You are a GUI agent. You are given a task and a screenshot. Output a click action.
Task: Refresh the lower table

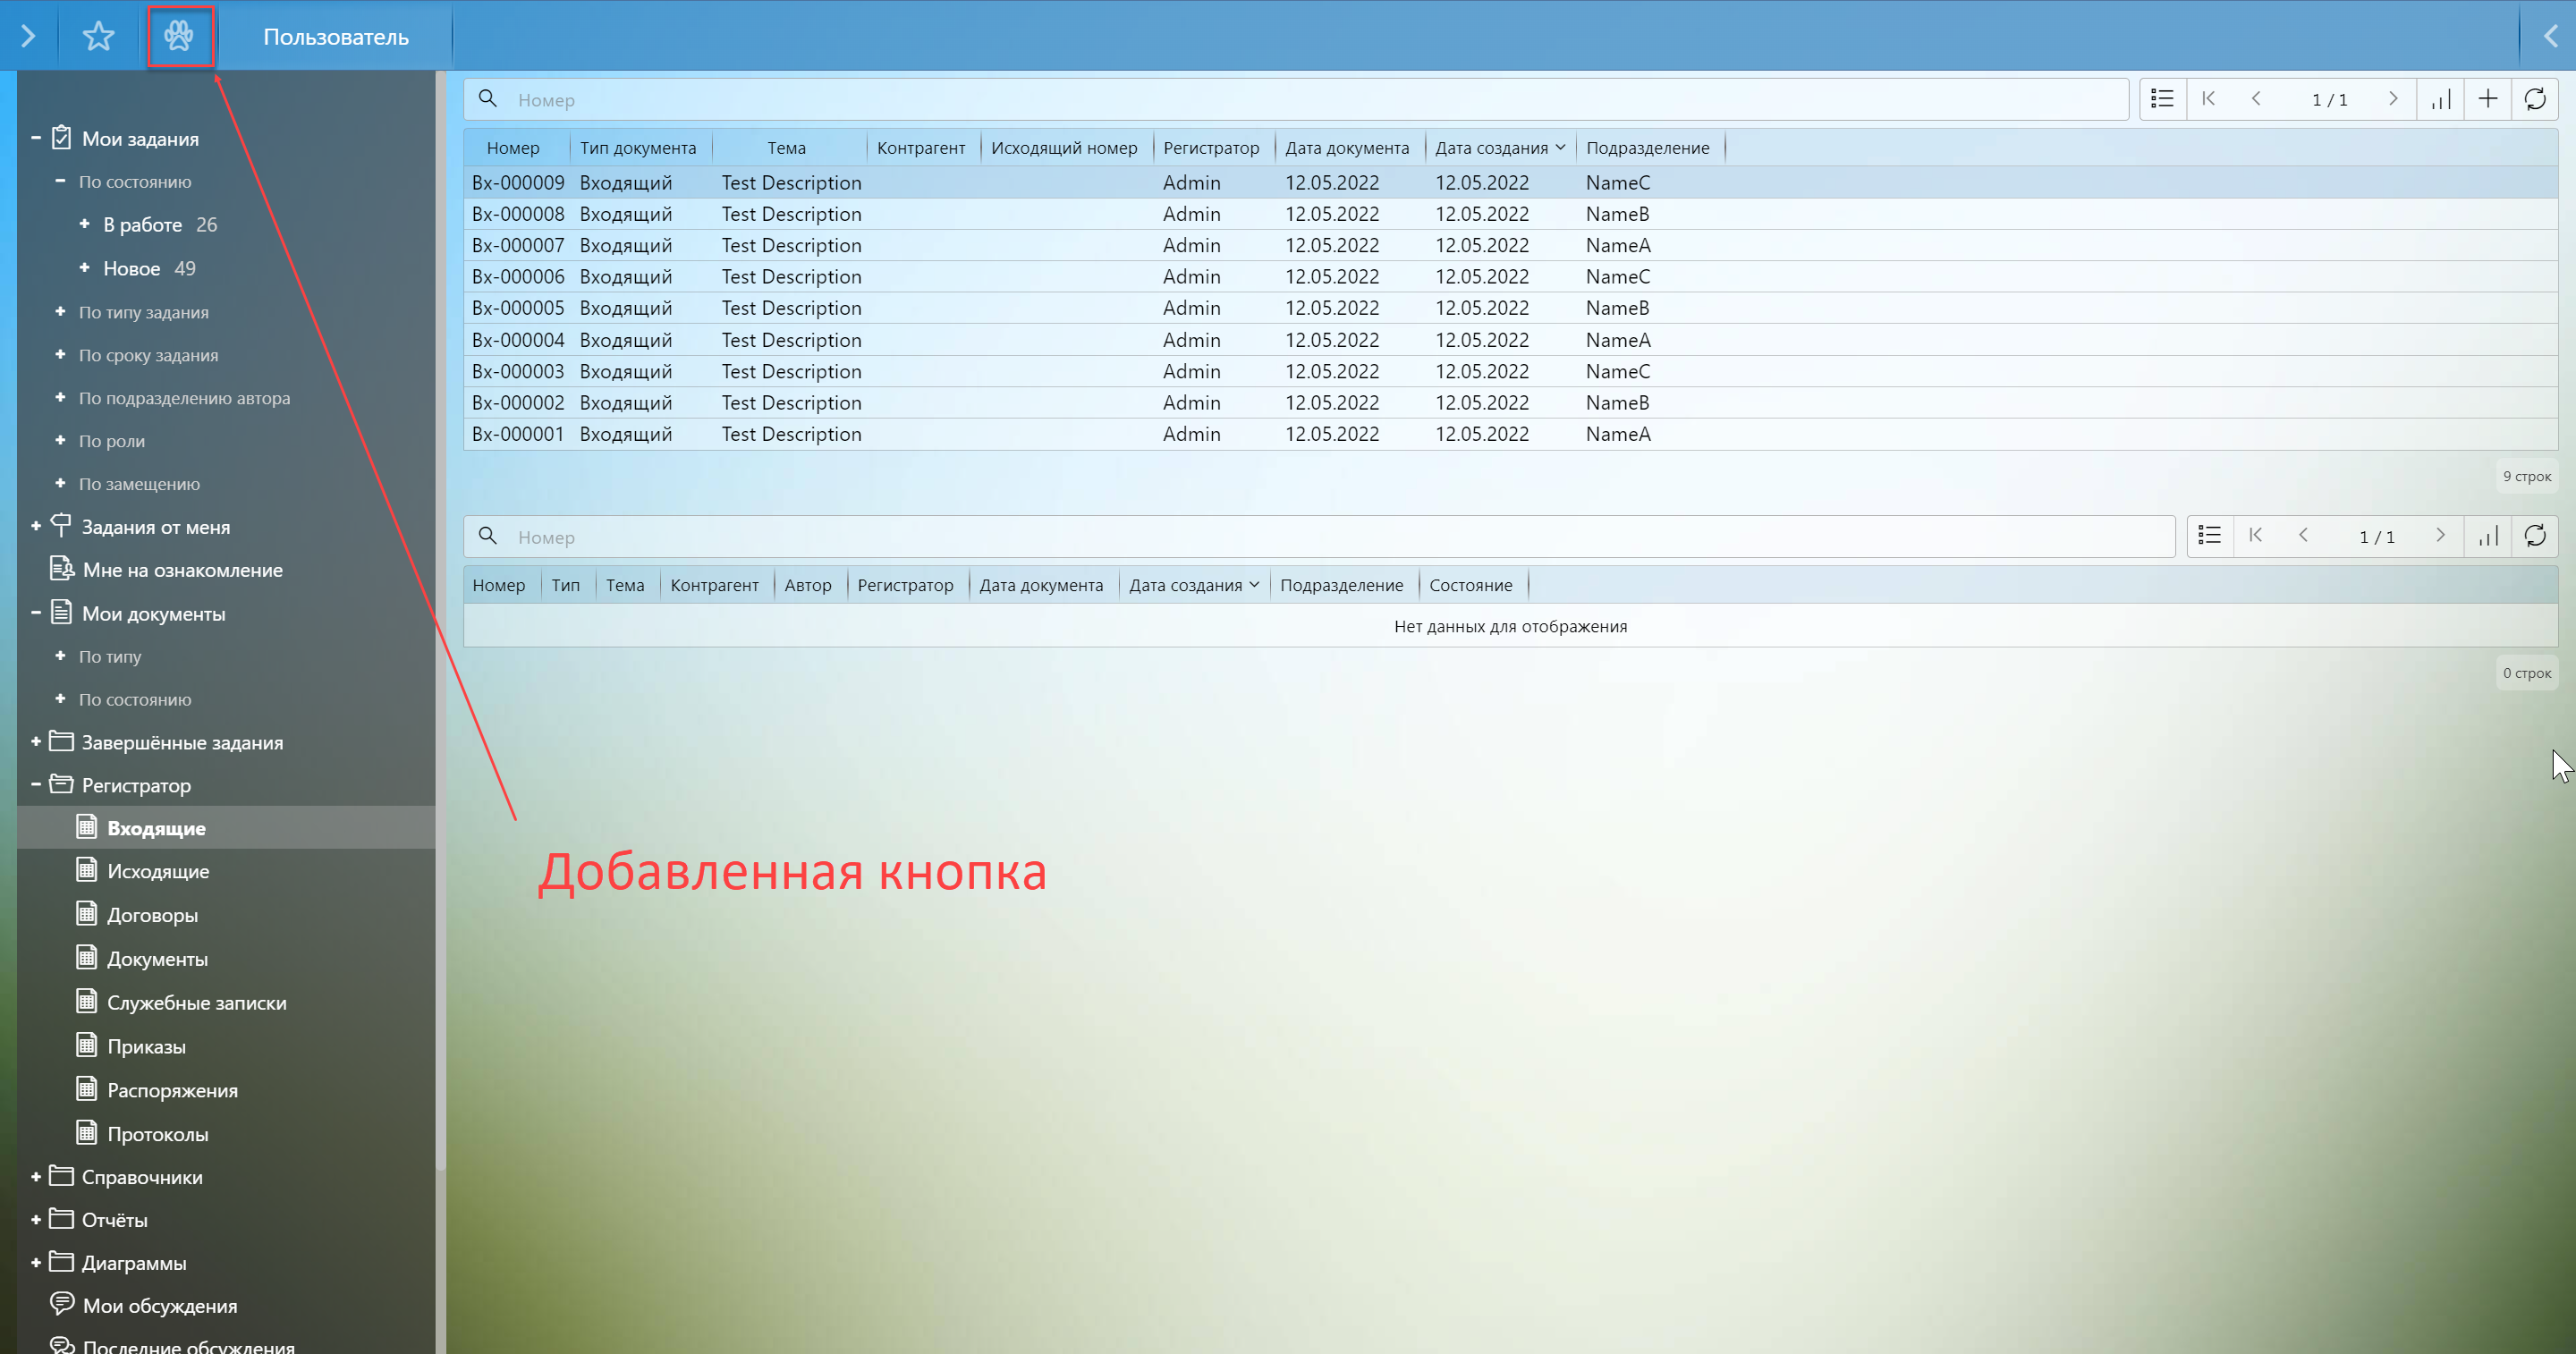pos(2535,536)
